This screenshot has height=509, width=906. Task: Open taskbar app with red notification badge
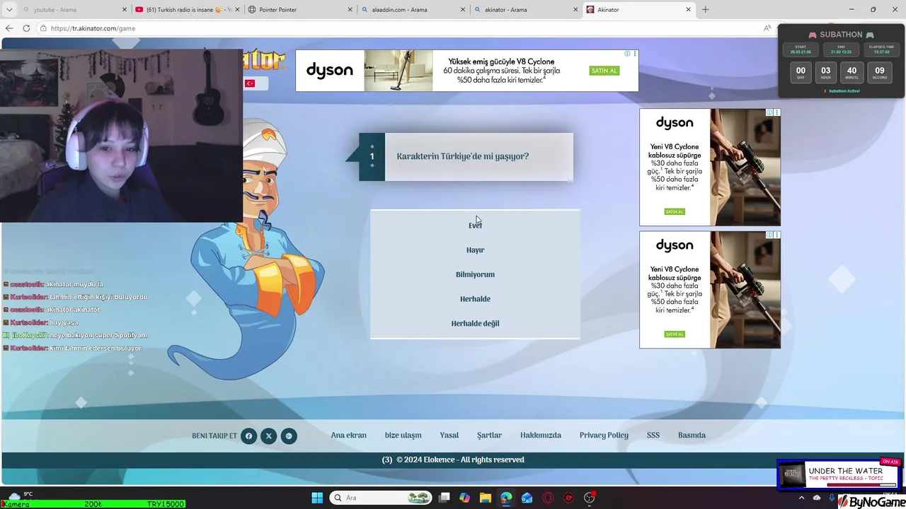pos(590,498)
